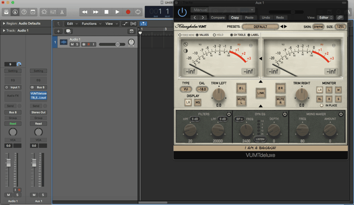Go to next plugin setting arrow
This screenshot has height=205, width=354.
[x=203, y=17]
